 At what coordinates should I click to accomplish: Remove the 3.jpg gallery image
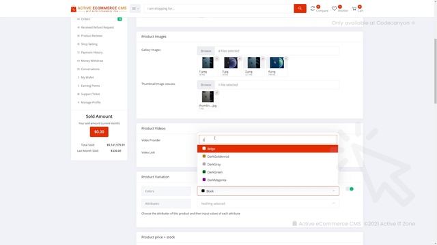tap(240, 59)
